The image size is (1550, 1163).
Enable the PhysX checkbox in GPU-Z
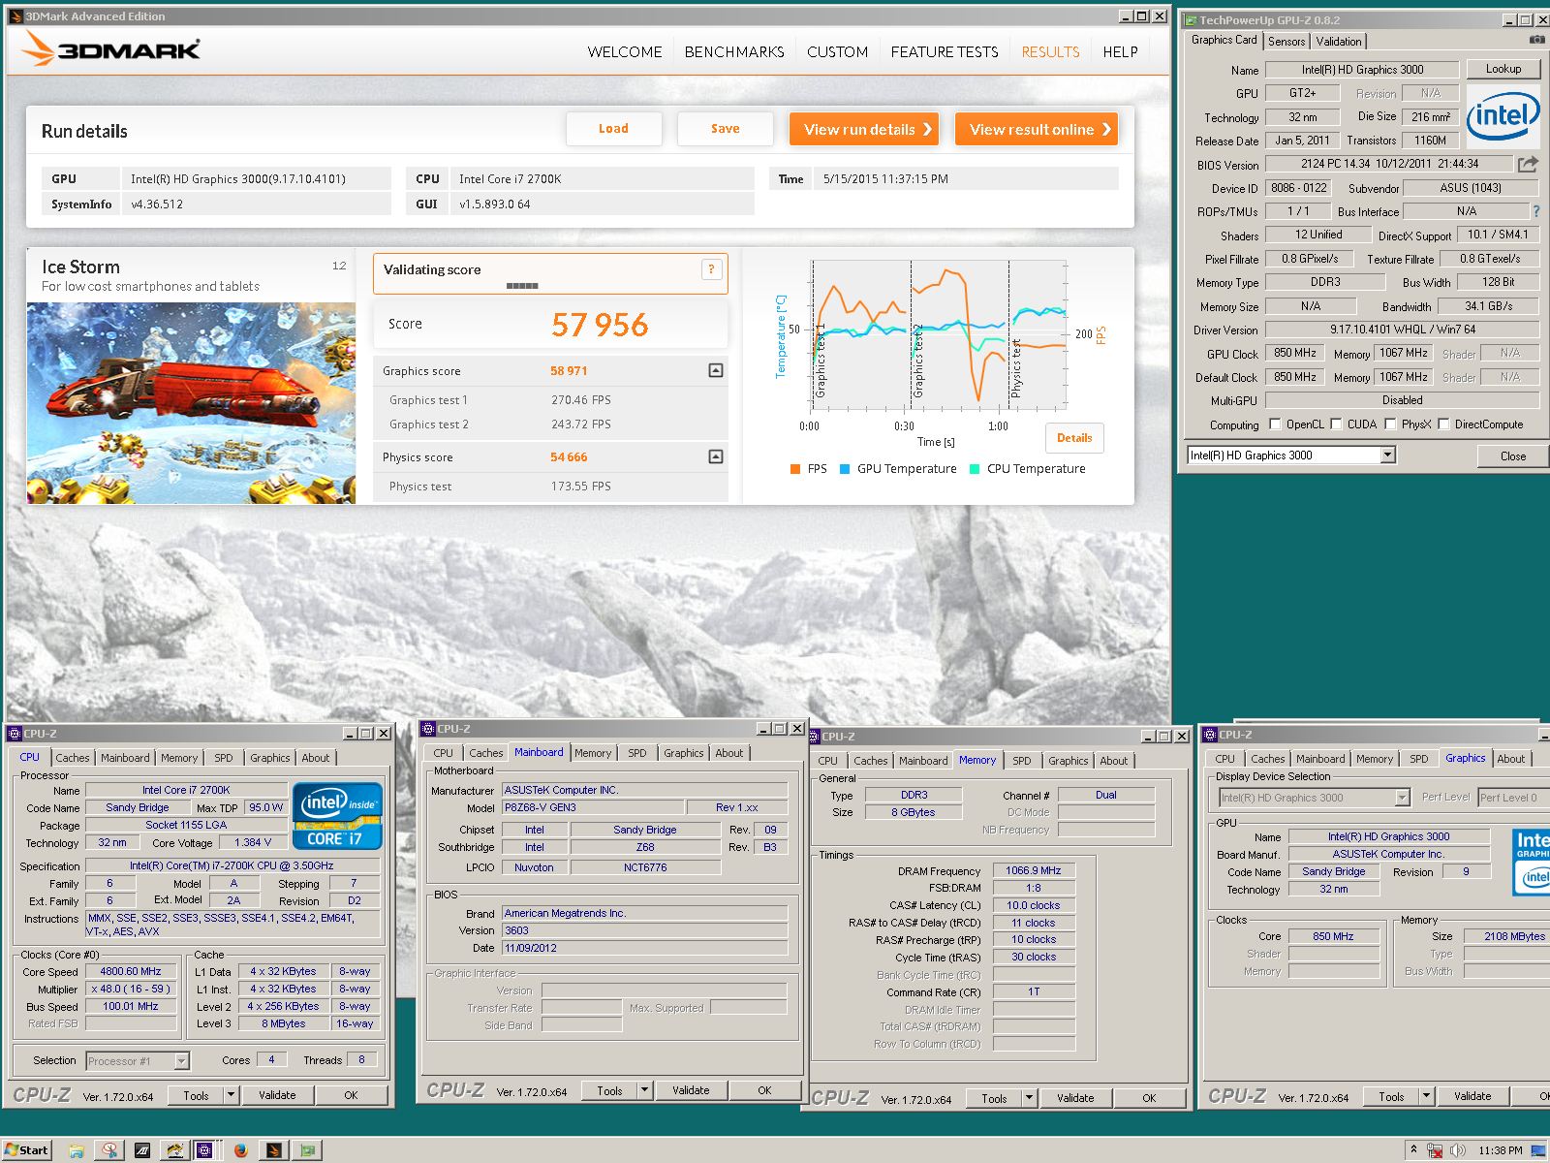click(1390, 424)
